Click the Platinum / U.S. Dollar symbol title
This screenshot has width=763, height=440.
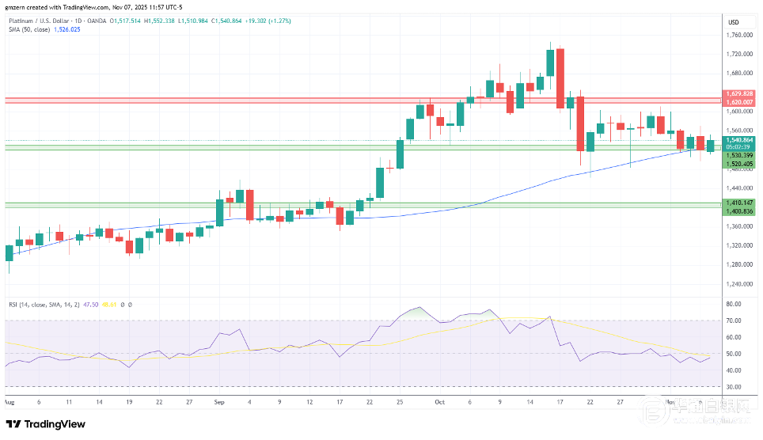coord(46,22)
